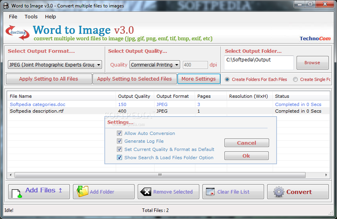
Task: Click Completed status of categories.doc
Action: (x=298, y=104)
